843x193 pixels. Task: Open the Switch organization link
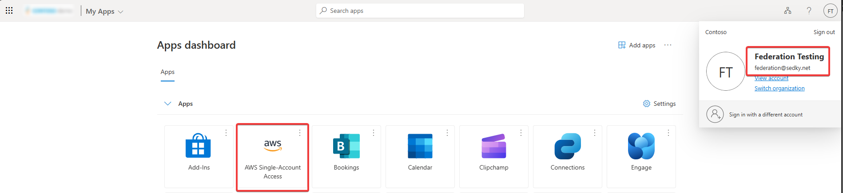(x=779, y=89)
